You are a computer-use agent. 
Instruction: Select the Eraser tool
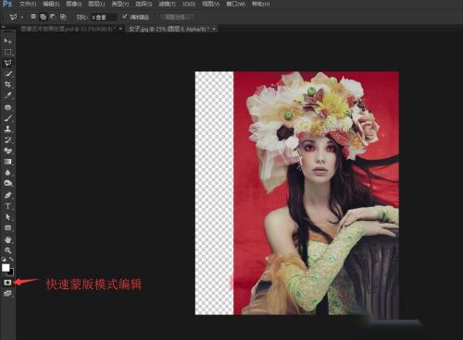[x=7, y=151]
